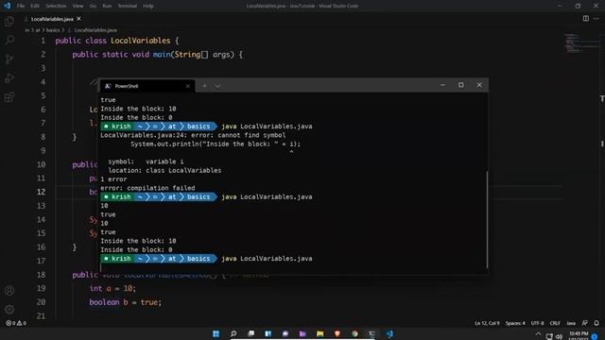Open the Explorer view in the activity bar
This screenshot has width=605, height=340.
(x=9, y=21)
